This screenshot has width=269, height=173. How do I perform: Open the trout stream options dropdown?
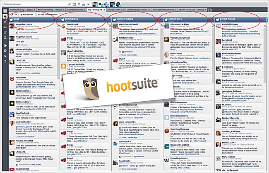tap(58, 20)
